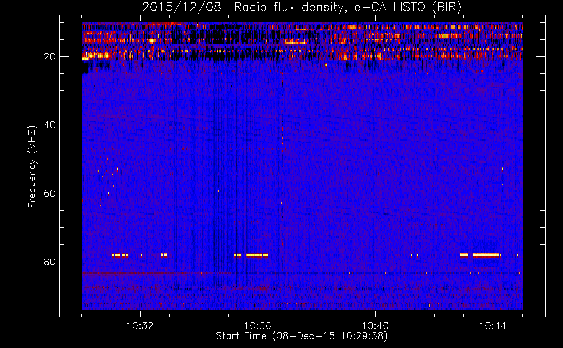563x348 pixels.
Task: Click the 40 MHz frequency tick label
Action: [x=50, y=125]
